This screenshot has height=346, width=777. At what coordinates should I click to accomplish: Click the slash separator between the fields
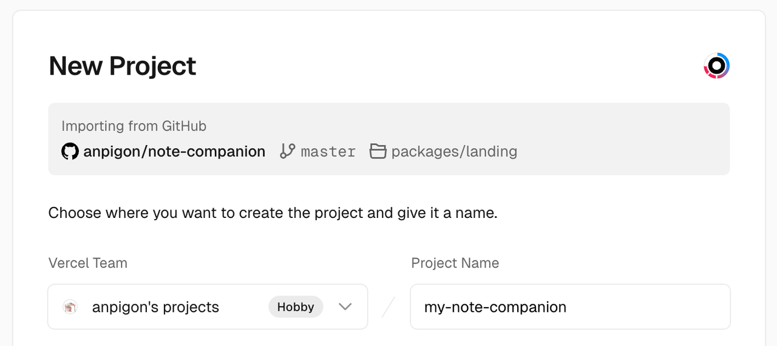pos(388,307)
